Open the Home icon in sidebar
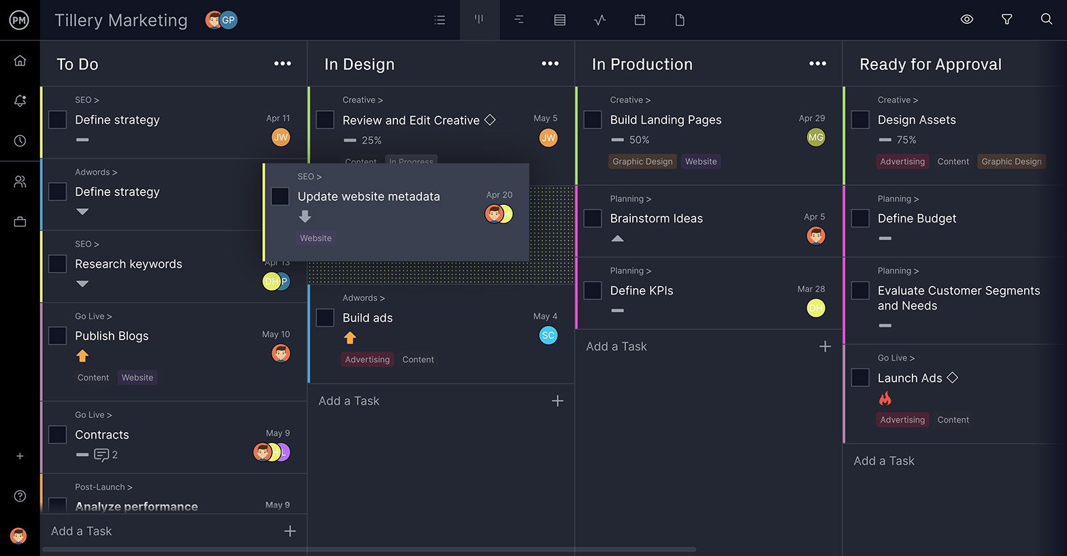The image size is (1067, 556). 20,61
